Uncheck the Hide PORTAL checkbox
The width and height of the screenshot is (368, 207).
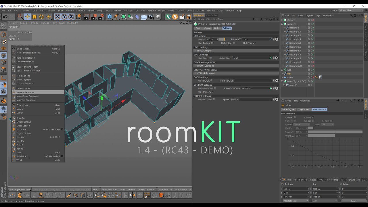coord(213,92)
